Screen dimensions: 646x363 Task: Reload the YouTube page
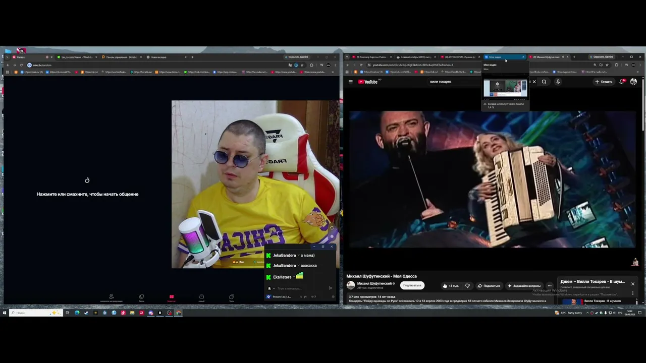(361, 65)
